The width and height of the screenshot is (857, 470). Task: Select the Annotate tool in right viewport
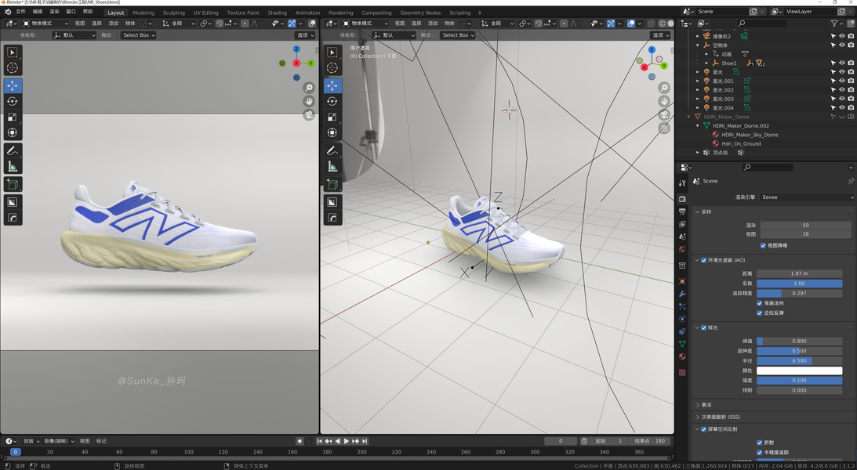click(x=332, y=150)
